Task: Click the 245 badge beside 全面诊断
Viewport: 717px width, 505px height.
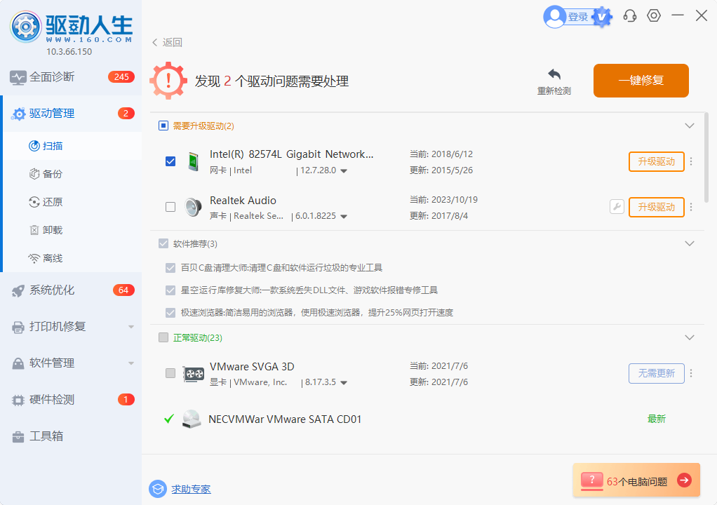Action: [121, 76]
